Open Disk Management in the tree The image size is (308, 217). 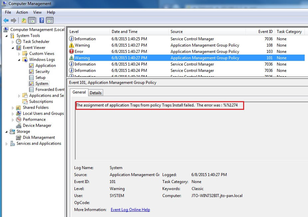point(39,137)
